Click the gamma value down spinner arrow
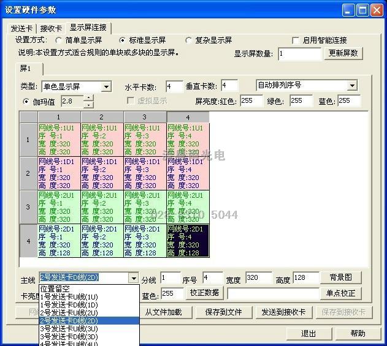This screenshot has width=387, height=346. [89, 104]
